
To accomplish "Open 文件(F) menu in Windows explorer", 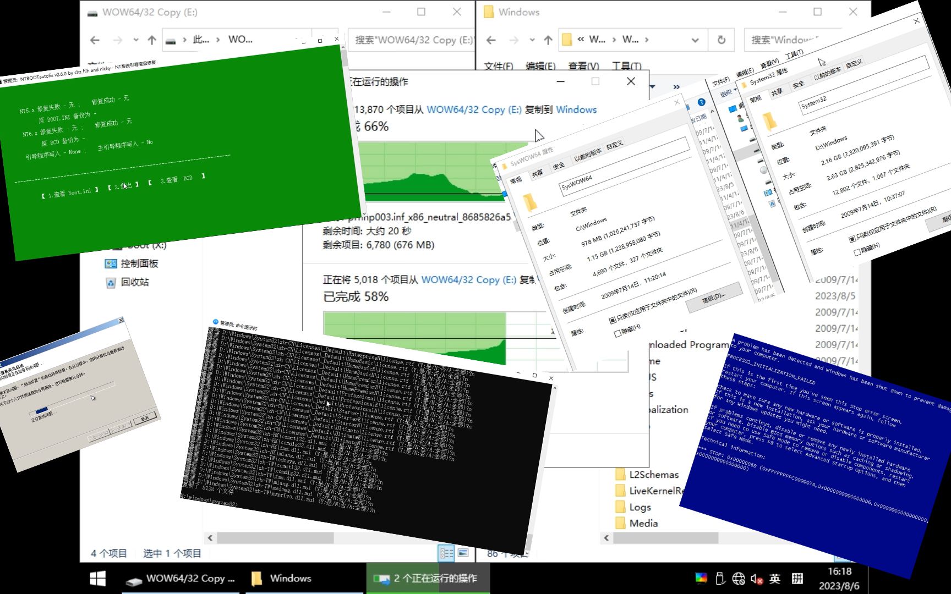I will 498,66.
